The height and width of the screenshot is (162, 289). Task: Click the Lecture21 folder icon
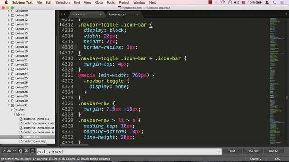(13, 60)
